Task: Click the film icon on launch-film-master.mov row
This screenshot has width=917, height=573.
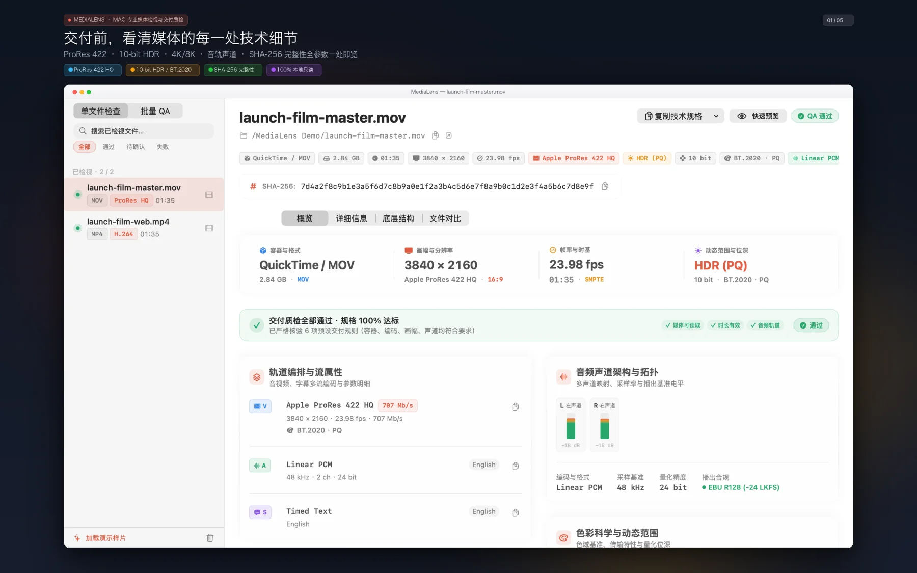Action: 209,195
